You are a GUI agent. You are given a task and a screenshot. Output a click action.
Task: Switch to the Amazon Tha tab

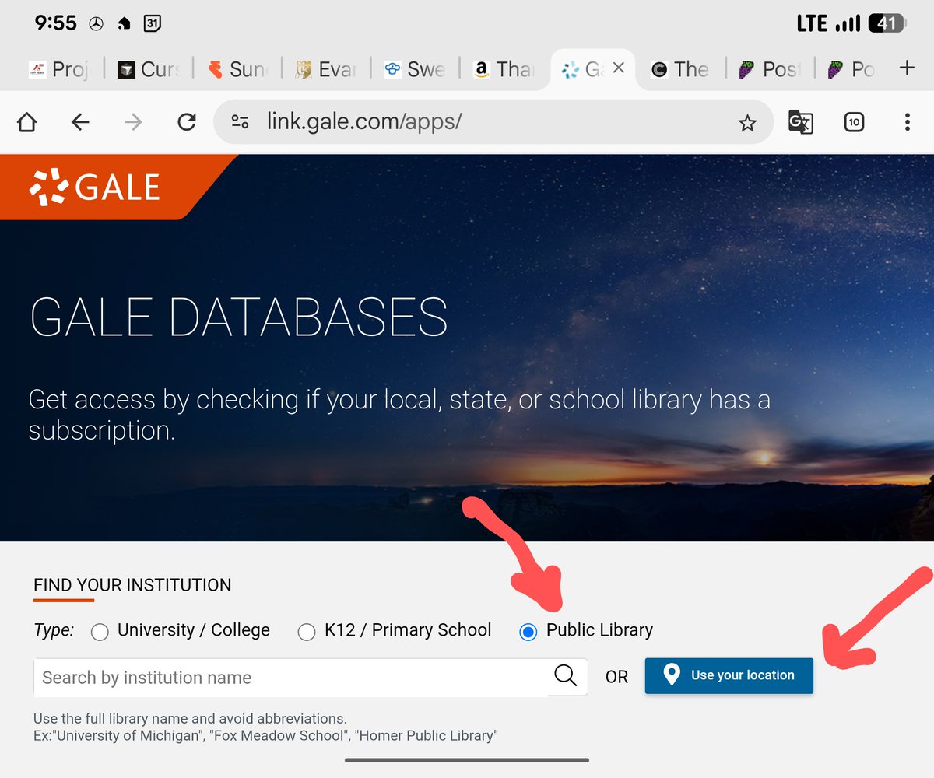(x=503, y=69)
